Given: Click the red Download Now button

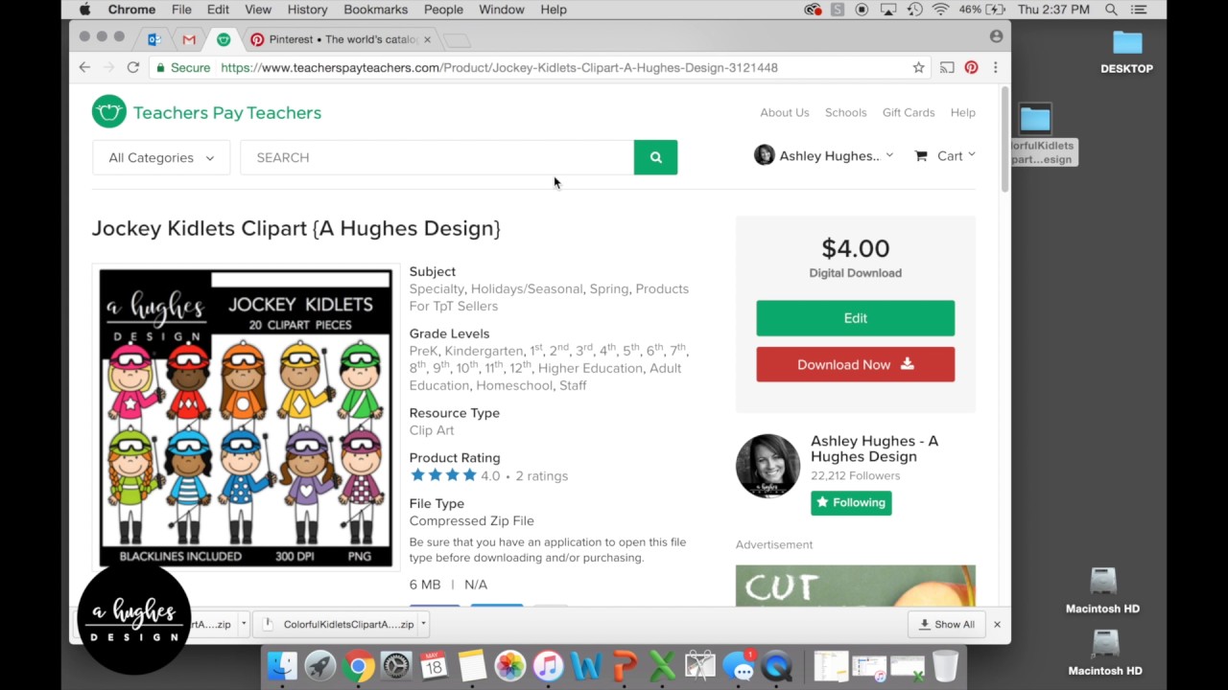Looking at the screenshot, I should pos(855,364).
